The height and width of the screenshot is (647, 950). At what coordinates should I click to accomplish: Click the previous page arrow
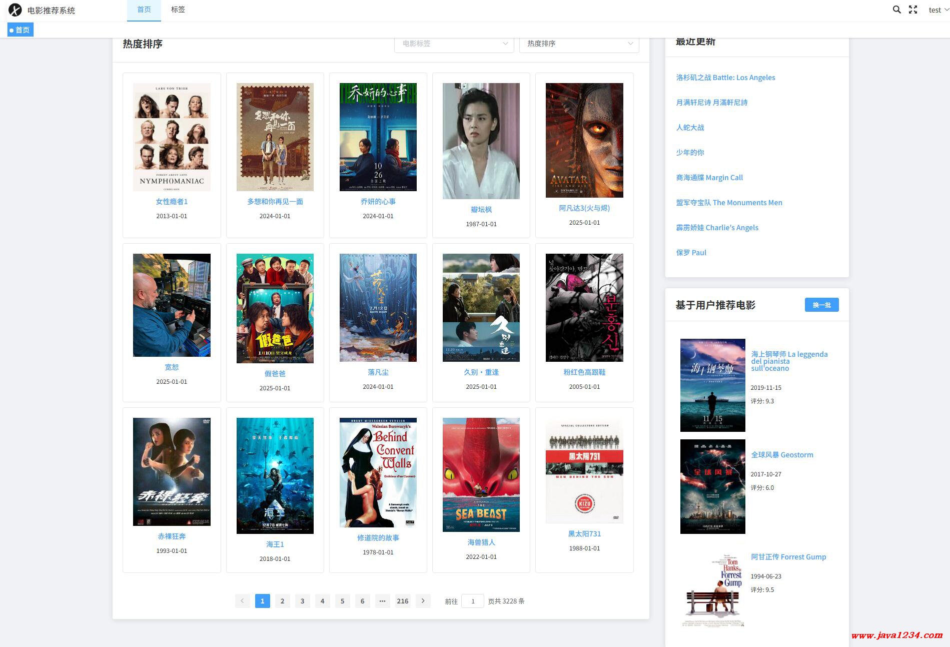(242, 601)
